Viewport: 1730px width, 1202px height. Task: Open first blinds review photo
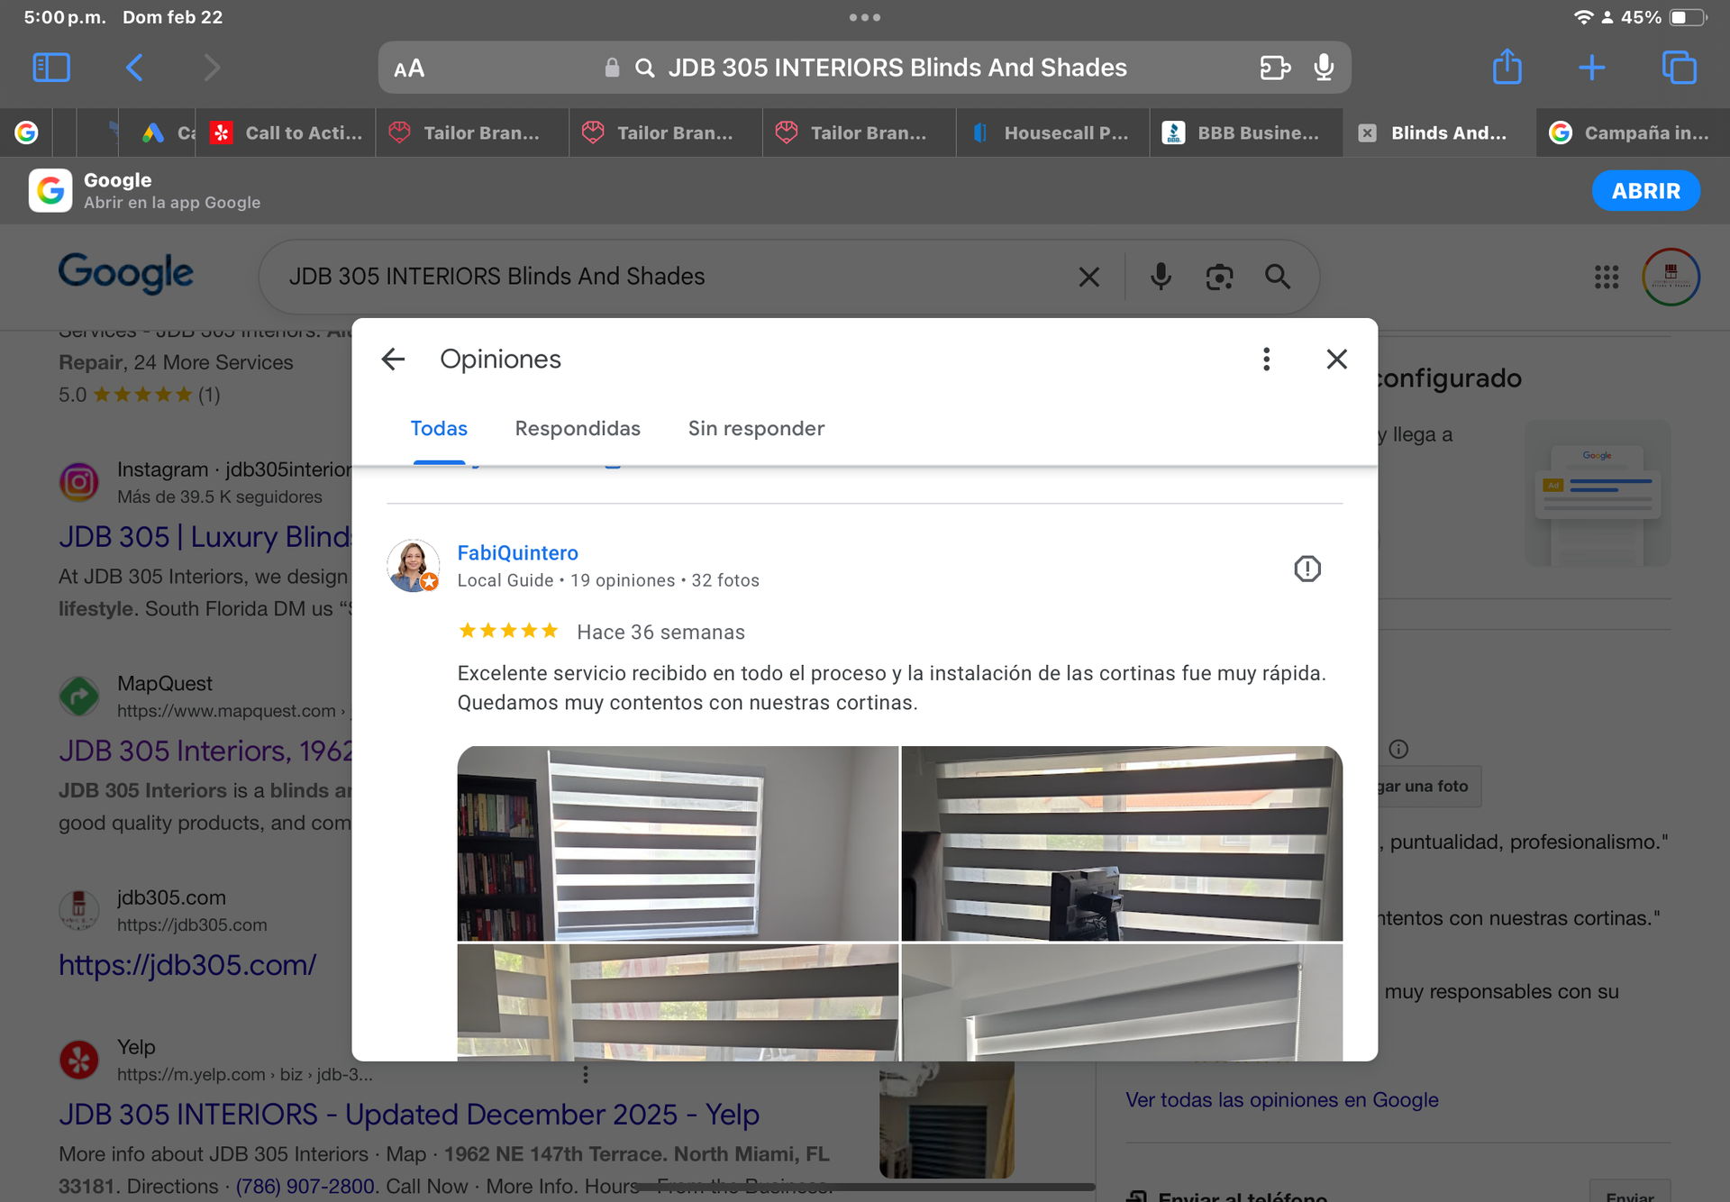[x=678, y=842]
